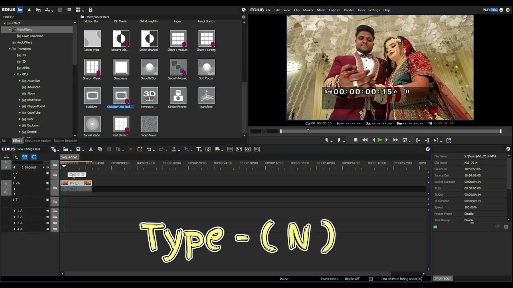Collapse the Transitions folder
This screenshot has width=513, height=288.
coord(10,49)
